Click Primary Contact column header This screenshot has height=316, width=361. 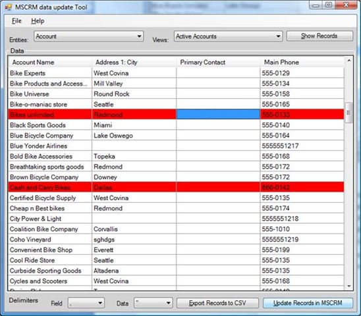tap(218, 62)
